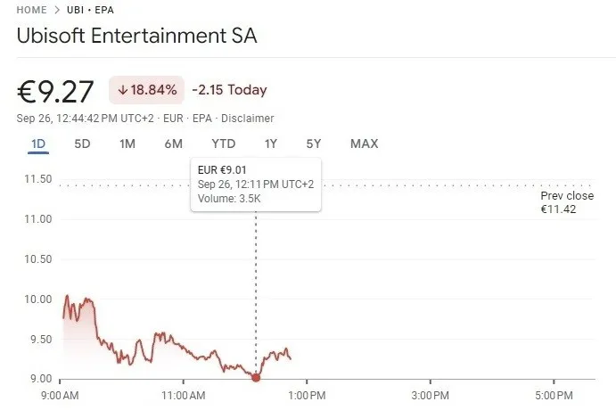Click the EUR €9.01 tooltip box

point(256,184)
